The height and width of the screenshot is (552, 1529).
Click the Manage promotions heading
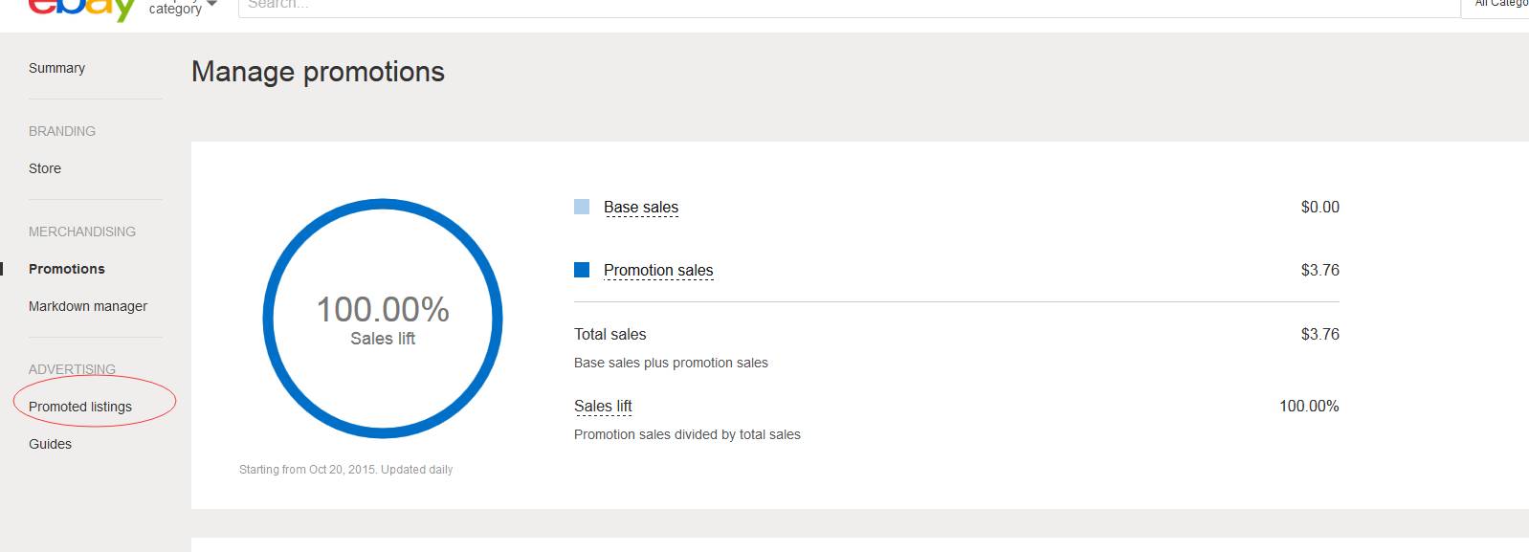(318, 72)
